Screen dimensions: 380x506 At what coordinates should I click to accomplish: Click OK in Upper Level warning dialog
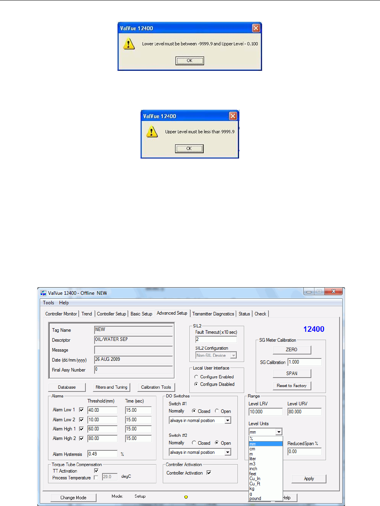pyautogui.click(x=189, y=148)
